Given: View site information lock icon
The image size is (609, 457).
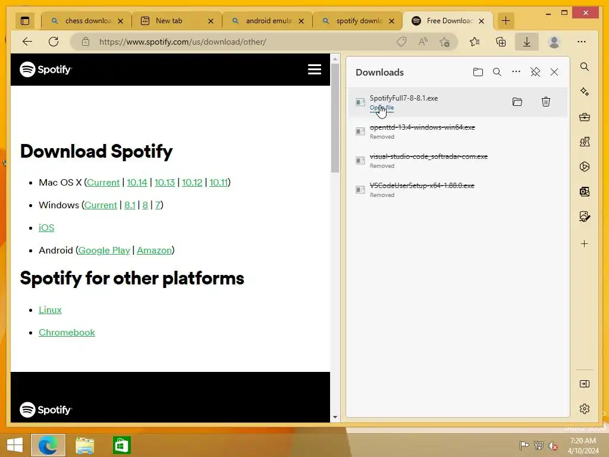Looking at the screenshot, I should [x=86, y=42].
